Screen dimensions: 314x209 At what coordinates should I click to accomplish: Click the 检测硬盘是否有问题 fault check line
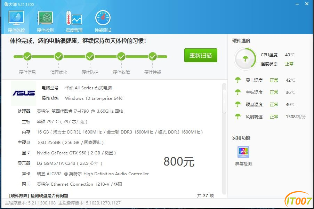(x=39, y=195)
